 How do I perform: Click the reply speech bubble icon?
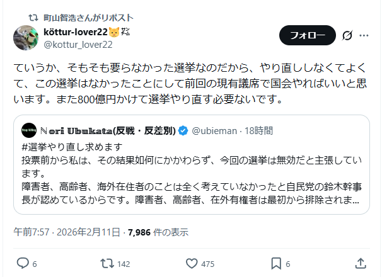pos(22,263)
